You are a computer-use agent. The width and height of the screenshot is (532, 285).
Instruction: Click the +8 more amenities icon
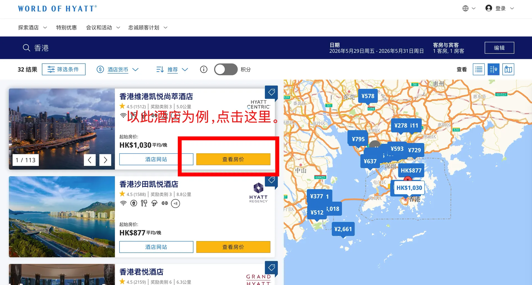pos(175,203)
